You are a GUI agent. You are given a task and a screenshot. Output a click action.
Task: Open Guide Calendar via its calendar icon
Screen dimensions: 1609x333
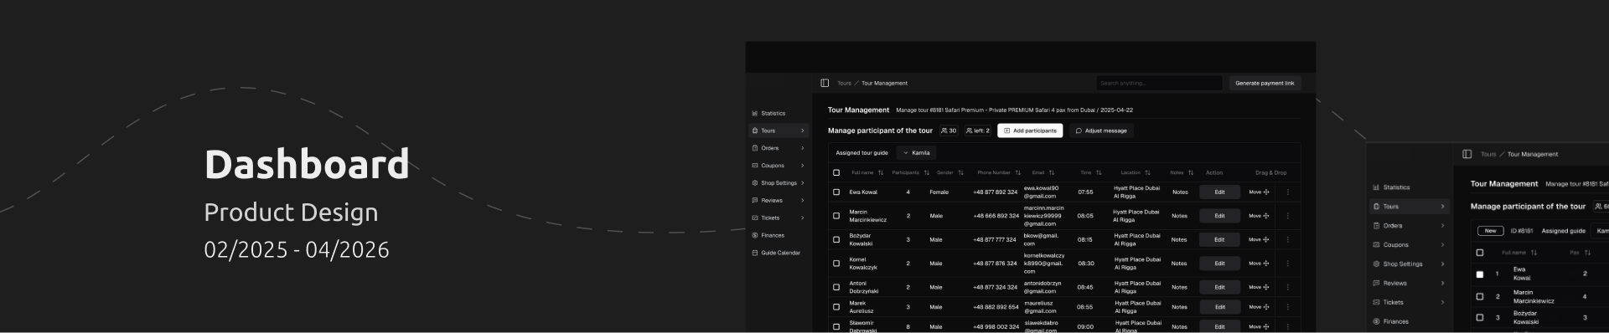[x=755, y=253]
